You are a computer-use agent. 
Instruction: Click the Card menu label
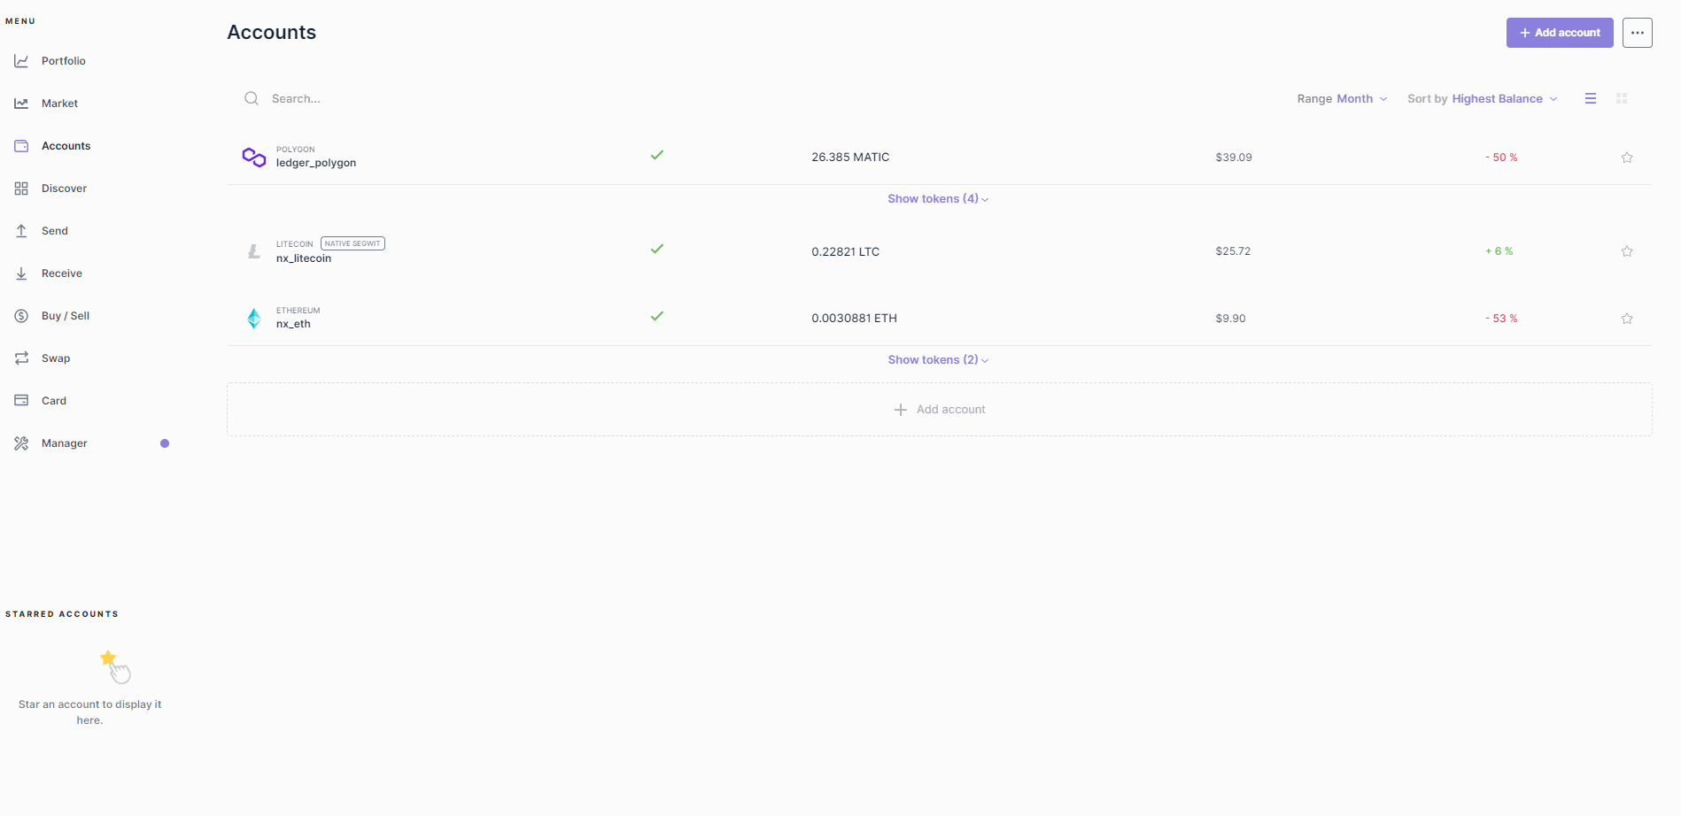[54, 401]
